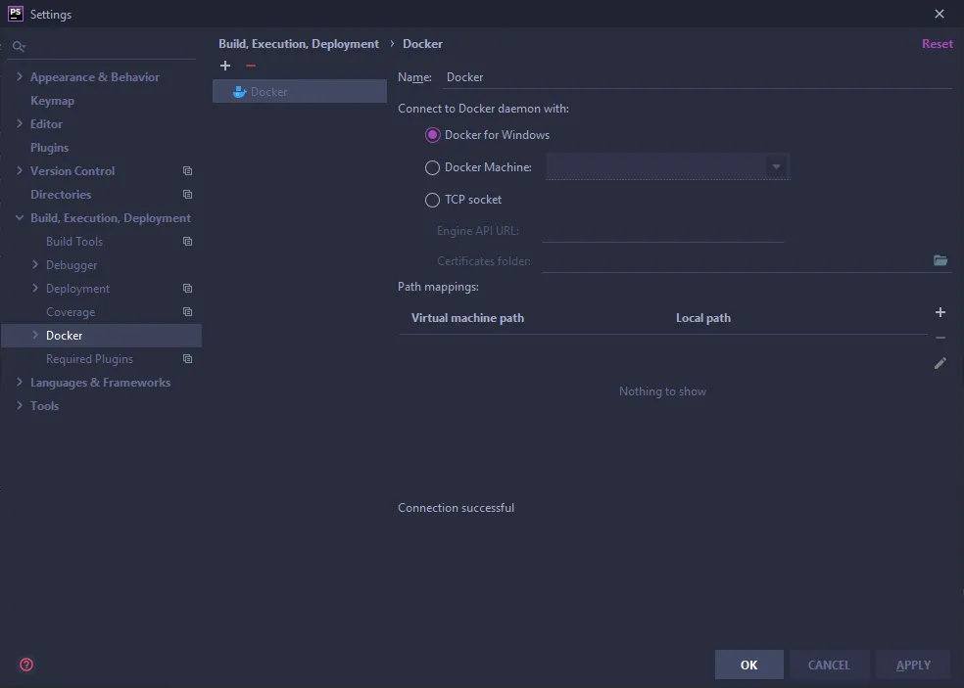Open Keymap settings page

coord(52,100)
